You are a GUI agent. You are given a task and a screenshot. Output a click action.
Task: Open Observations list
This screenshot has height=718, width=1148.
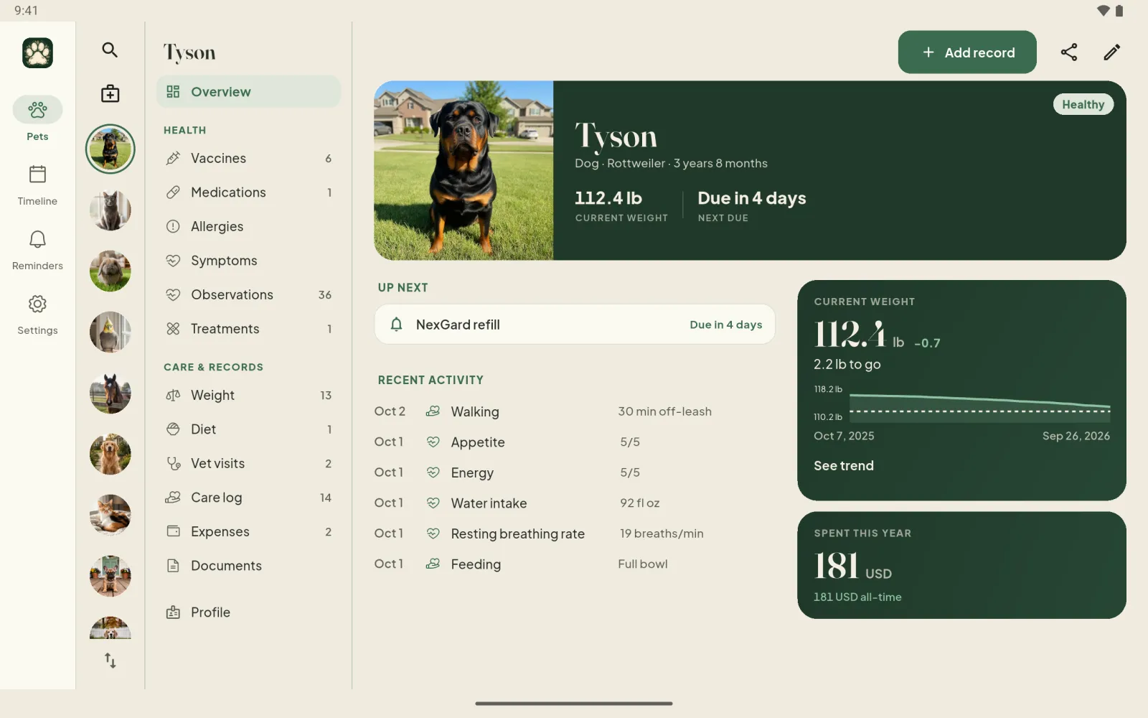click(248, 294)
